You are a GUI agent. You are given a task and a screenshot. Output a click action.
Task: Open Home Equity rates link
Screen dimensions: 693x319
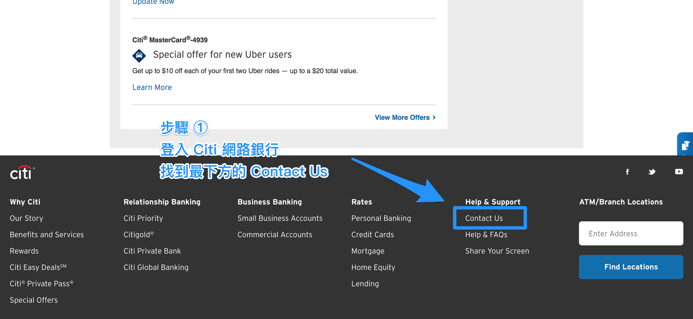tap(373, 267)
